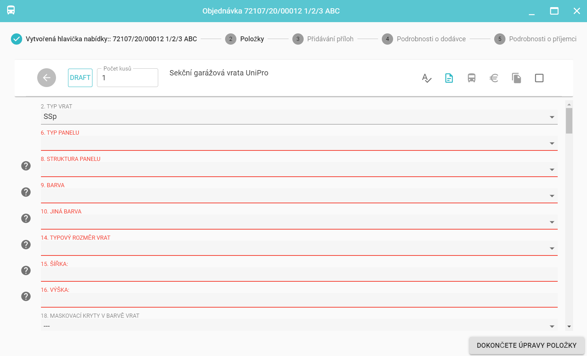This screenshot has width=587, height=356.
Task: Click the euro price icon
Action: [x=494, y=78]
